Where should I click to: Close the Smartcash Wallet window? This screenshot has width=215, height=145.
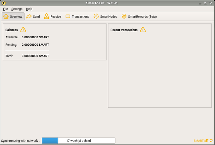click(211, 3)
